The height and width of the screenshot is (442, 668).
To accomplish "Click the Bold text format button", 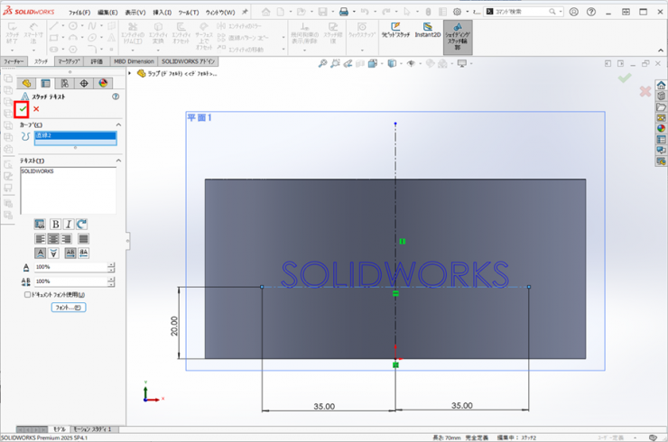I will [55, 224].
